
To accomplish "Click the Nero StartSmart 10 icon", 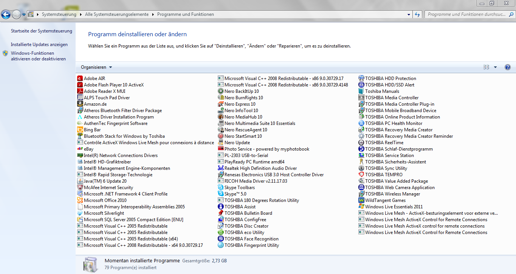I will (221, 136).
